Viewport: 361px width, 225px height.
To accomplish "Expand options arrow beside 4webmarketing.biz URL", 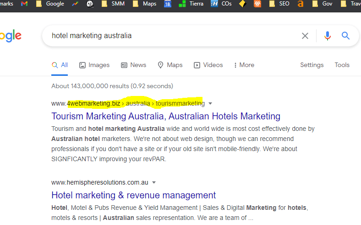I will click(210, 103).
